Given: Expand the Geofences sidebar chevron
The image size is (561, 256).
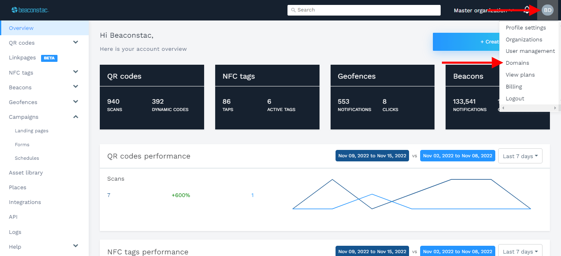Looking at the screenshot, I should [76, 102].
